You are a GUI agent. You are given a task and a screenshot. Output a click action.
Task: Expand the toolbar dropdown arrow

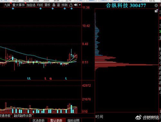coord(80,5)
